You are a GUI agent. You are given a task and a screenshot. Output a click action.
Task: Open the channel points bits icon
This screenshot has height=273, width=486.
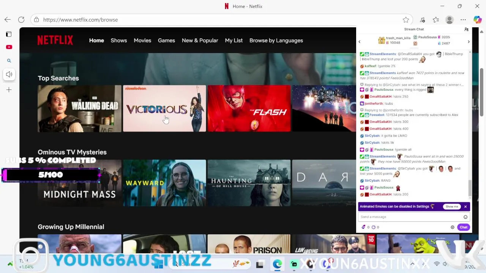[x=364, y=227]
